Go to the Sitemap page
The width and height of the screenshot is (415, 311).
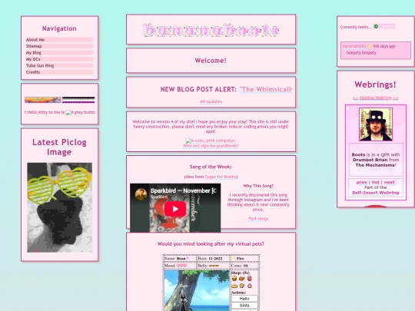coord(59,46)
